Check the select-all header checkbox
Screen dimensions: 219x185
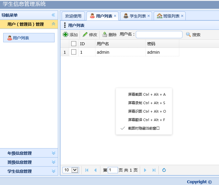(74, 44)
